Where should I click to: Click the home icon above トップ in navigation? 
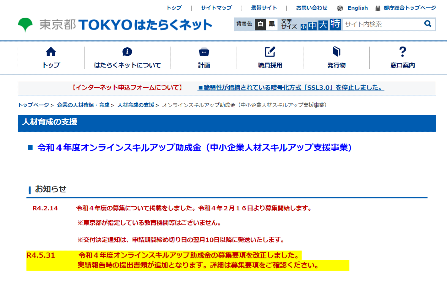[x=51, y=51]
